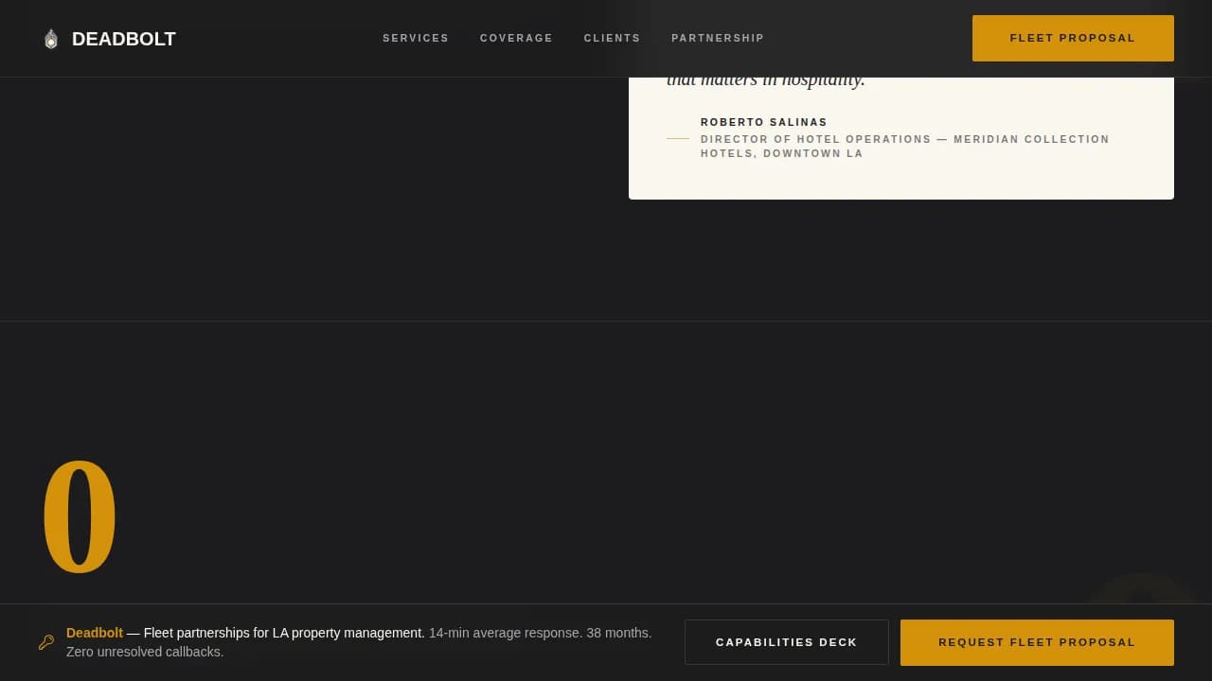Image resolution: width=1212 pixels, height=681 pixels.
Task: Open the Coverage nav item
Action: click(516, 38)
